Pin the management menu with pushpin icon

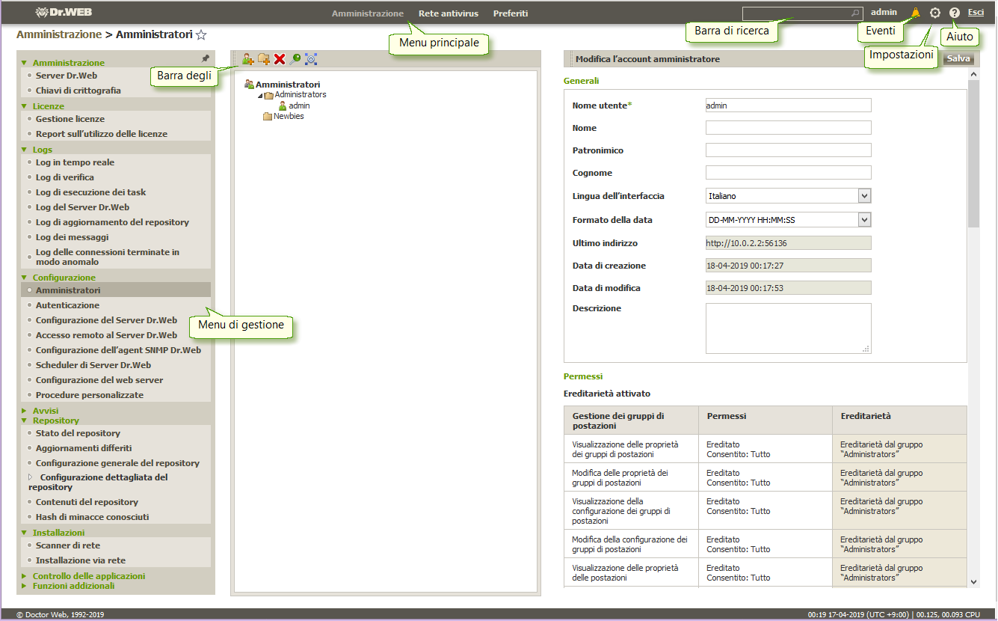click(206, 58)
